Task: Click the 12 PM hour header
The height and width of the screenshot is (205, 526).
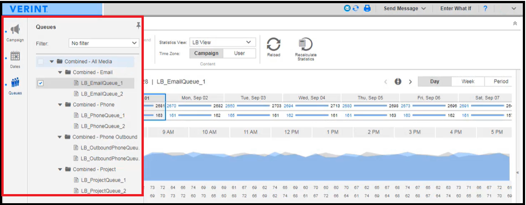Action: pos(291,132)
